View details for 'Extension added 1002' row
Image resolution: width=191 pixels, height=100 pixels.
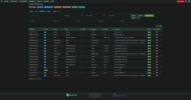157,67
